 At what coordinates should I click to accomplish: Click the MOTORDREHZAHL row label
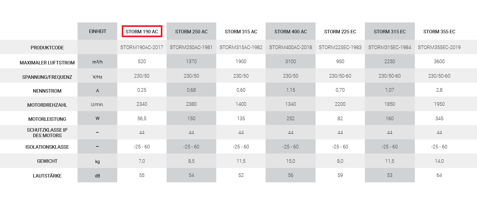47,105
